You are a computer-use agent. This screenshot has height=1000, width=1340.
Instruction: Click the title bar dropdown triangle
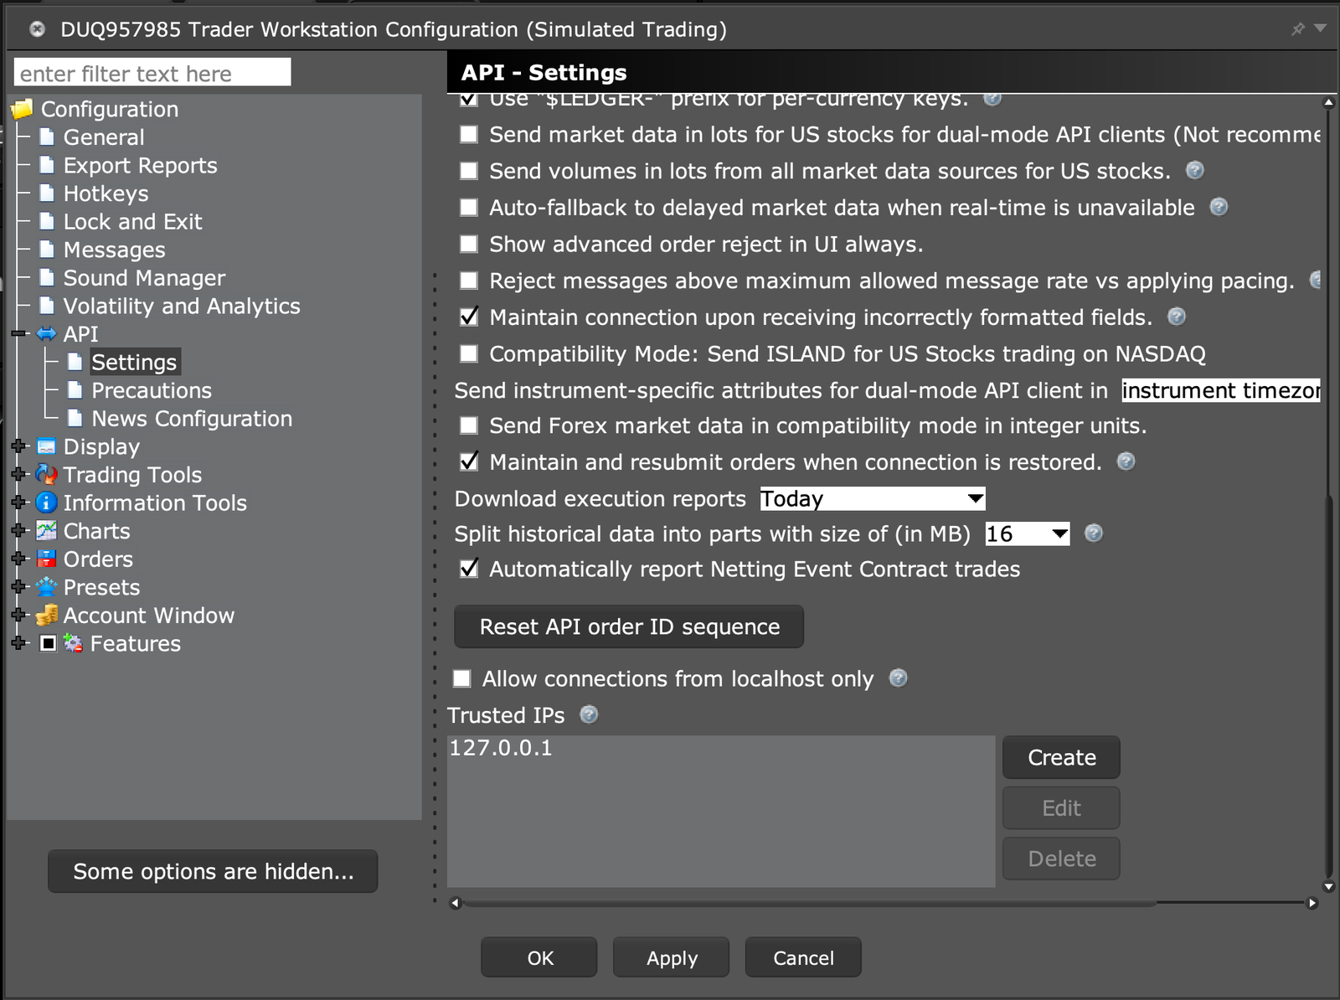click(1321, 28)
